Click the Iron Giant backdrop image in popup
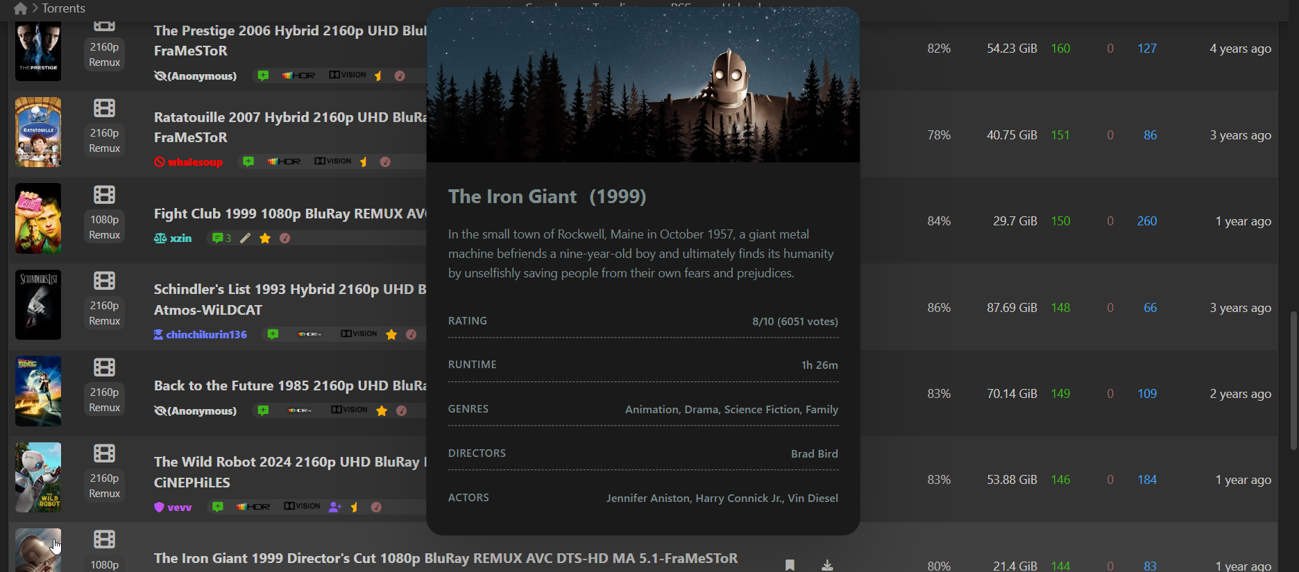This screenshot has height=572, width=1299. coord(643,85)
